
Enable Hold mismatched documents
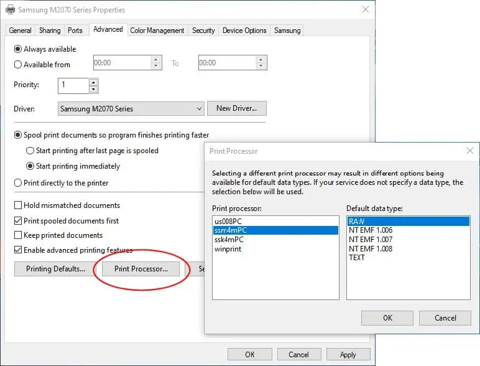click(x=67, y=205)
